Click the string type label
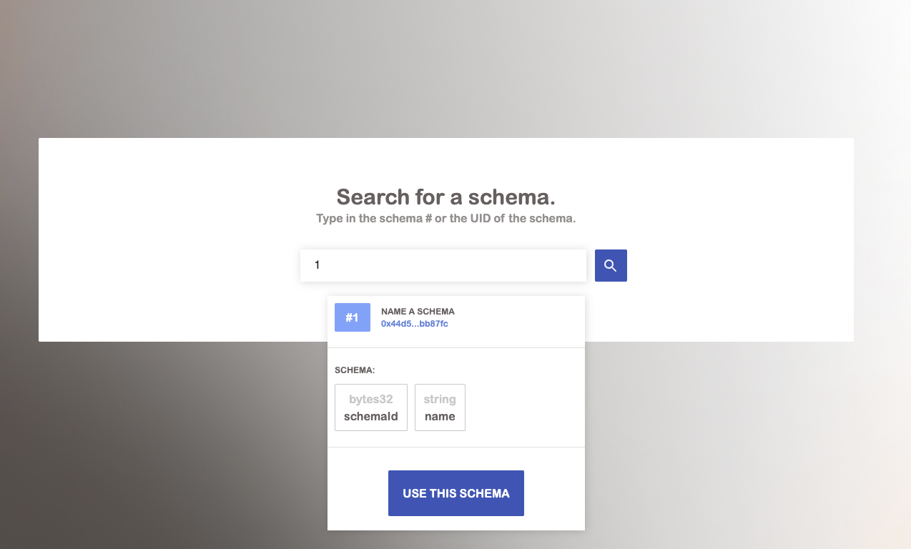The height and width of the screenshot is (549, 911). pos(440,400)
